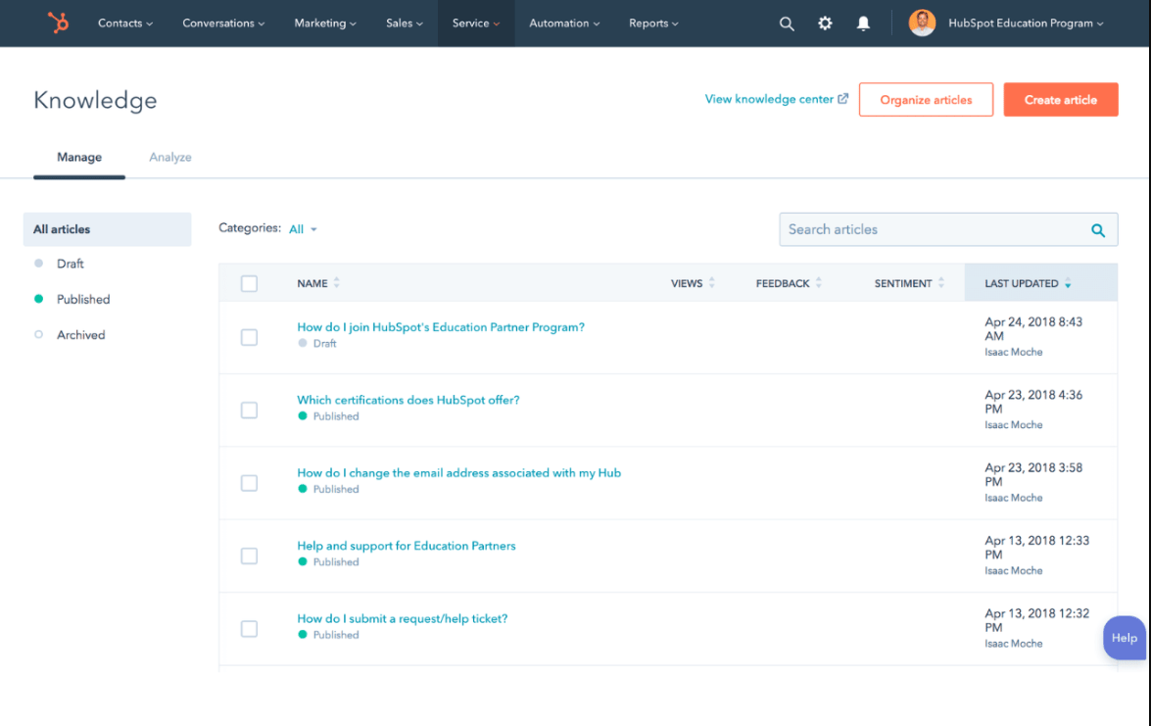
Task: Open the floating Help button
Action: pos(1124,638)
